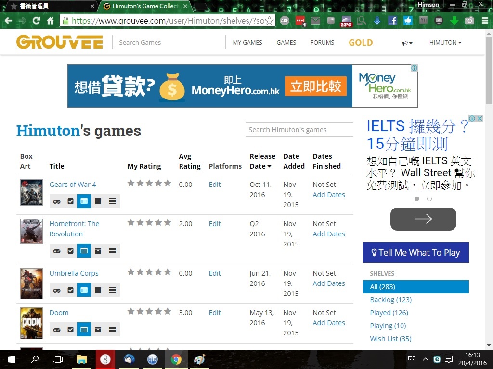Open the GAMES nav item
Image resolution: width=493 pixels, height=369 pixels.
[x=286, y=42]
